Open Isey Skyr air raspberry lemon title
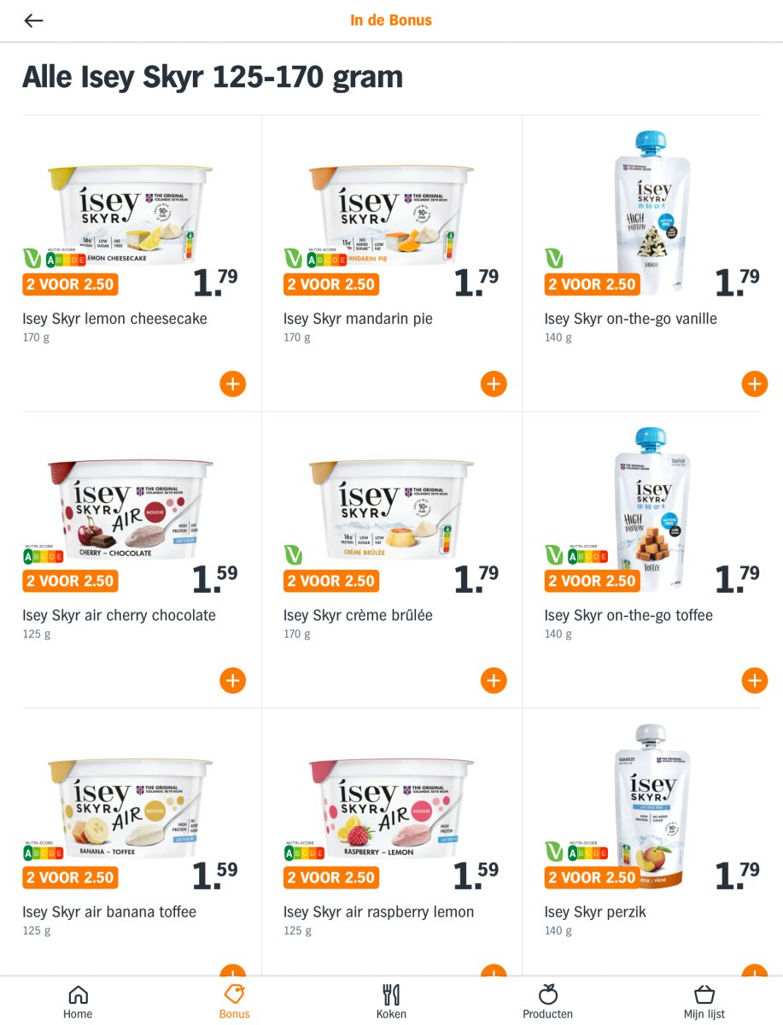 click(378, 911)
